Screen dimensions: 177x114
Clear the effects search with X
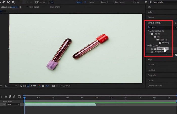click(x=176, y=27)
